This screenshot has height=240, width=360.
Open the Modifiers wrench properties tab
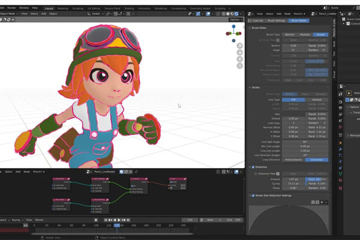coord(340,149)
